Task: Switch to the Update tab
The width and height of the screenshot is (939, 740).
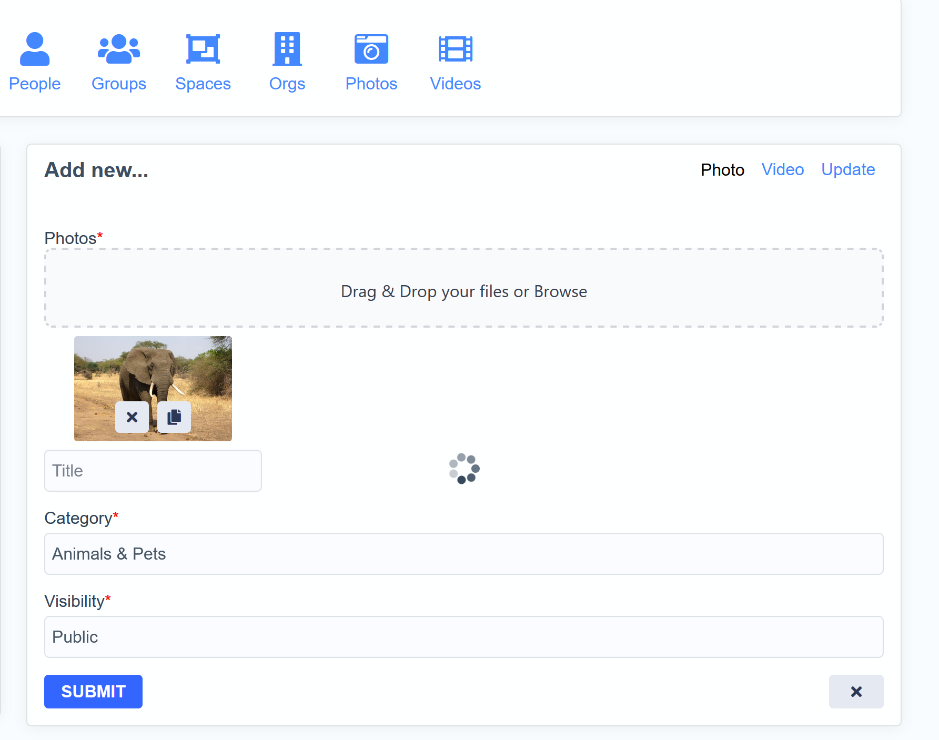Action: [x=848, y=169]
